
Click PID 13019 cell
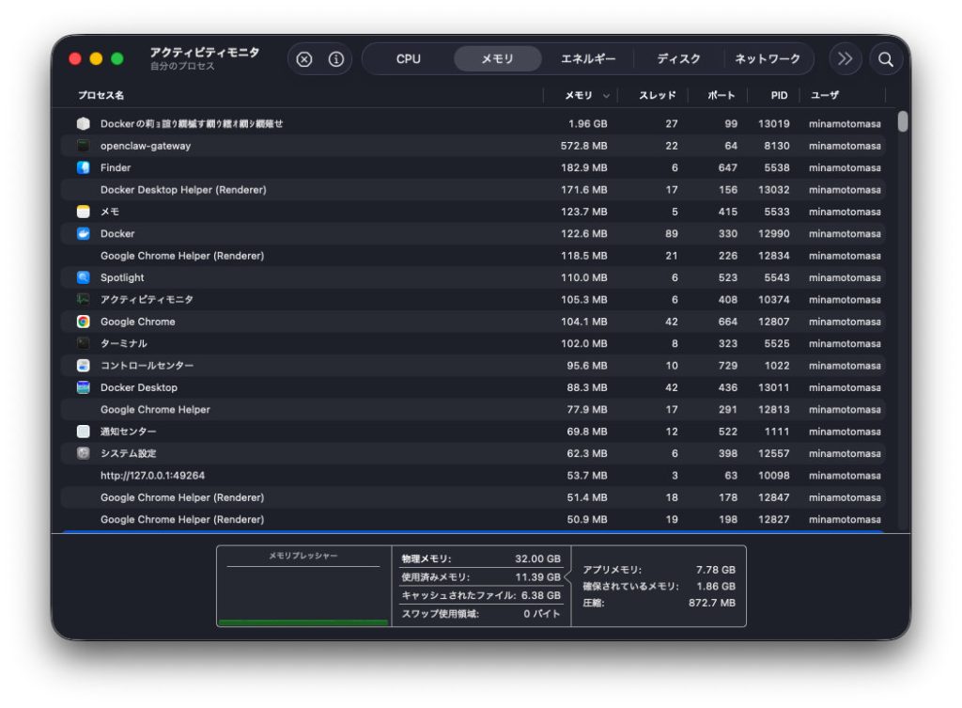pos(774,123)
